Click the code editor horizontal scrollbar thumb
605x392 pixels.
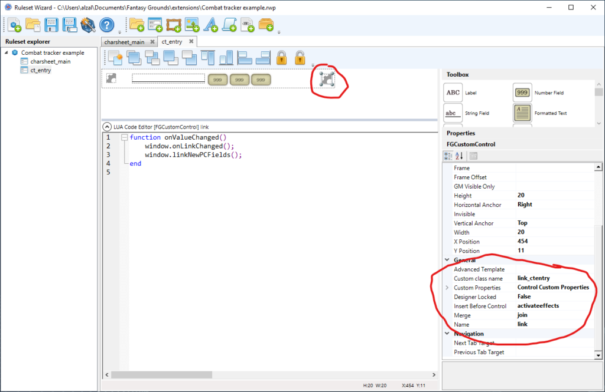[x=162, y=375]
